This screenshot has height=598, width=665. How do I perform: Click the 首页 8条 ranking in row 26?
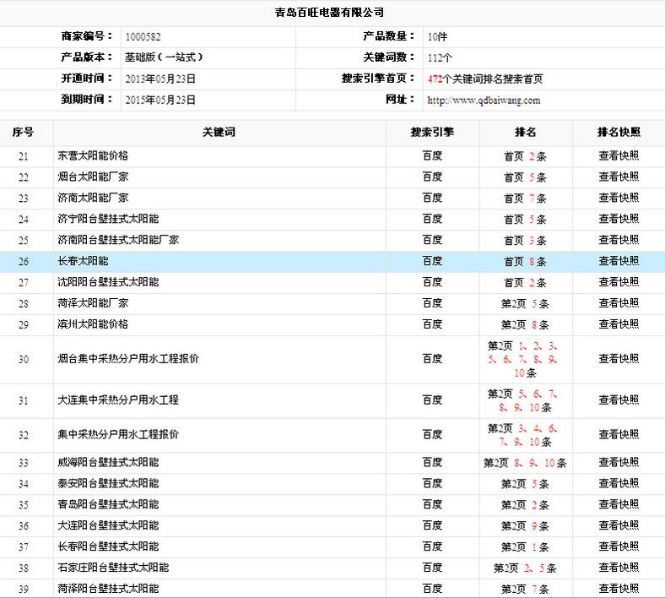(x=525, y=262)
